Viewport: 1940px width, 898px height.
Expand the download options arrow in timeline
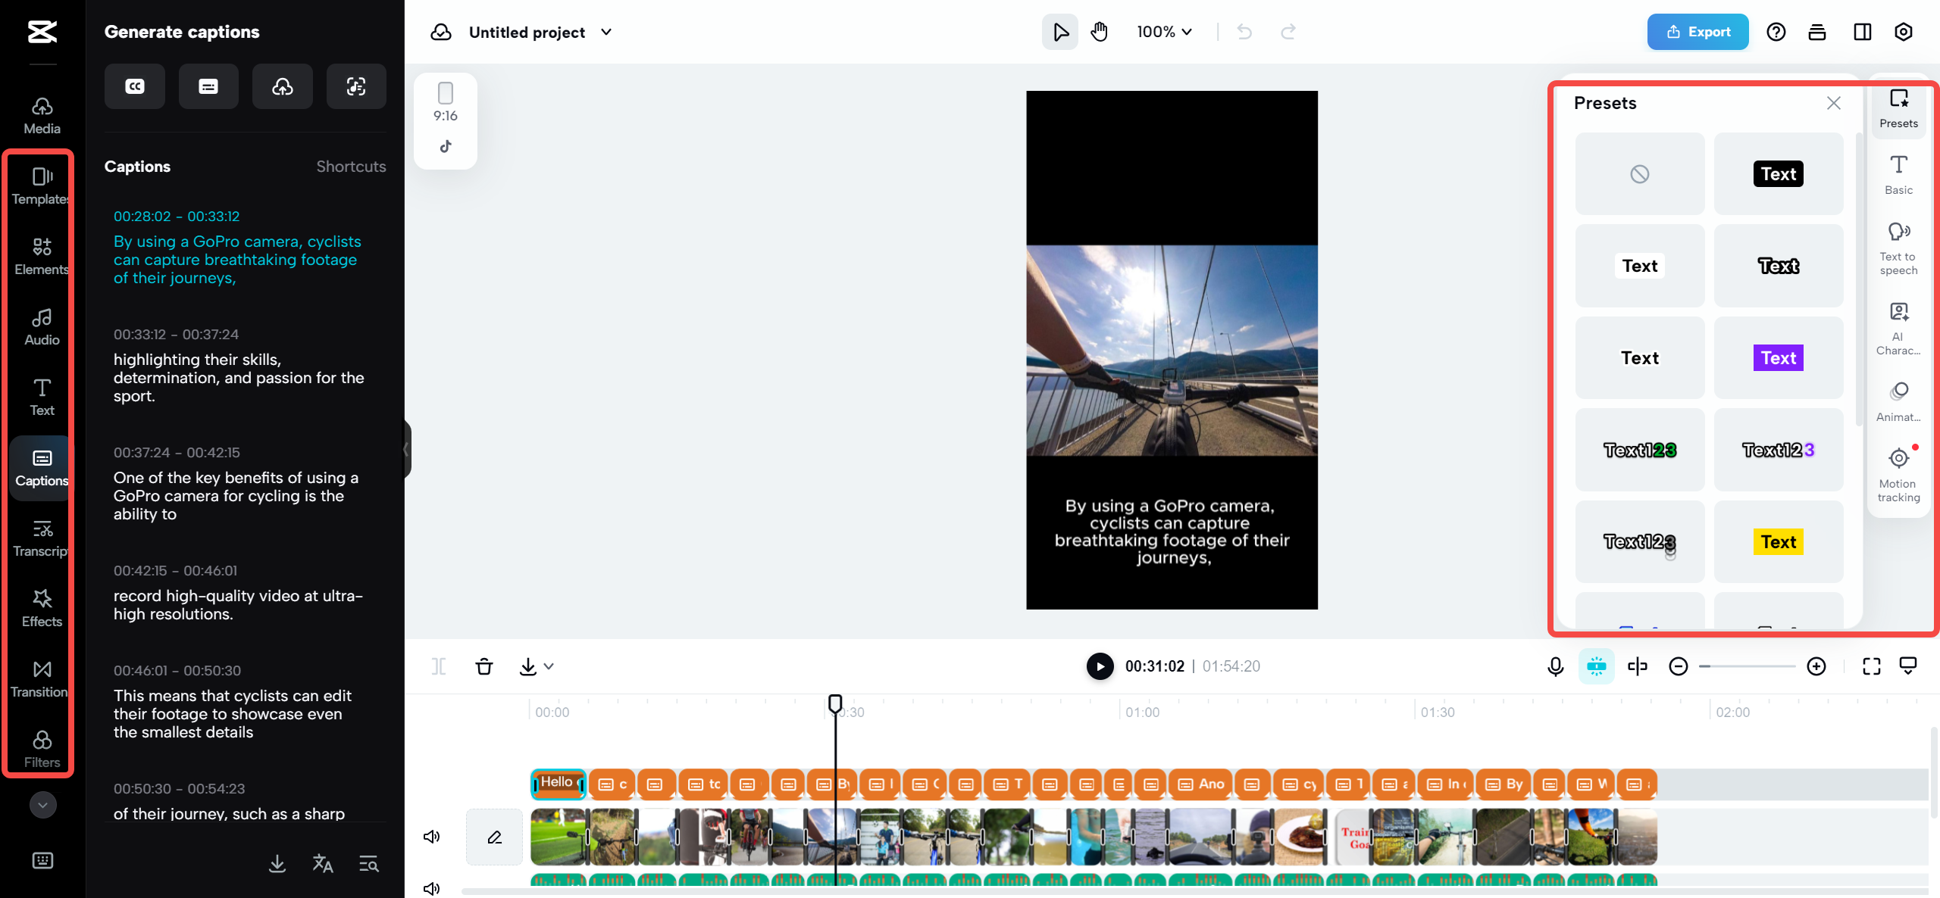[549, 666]
